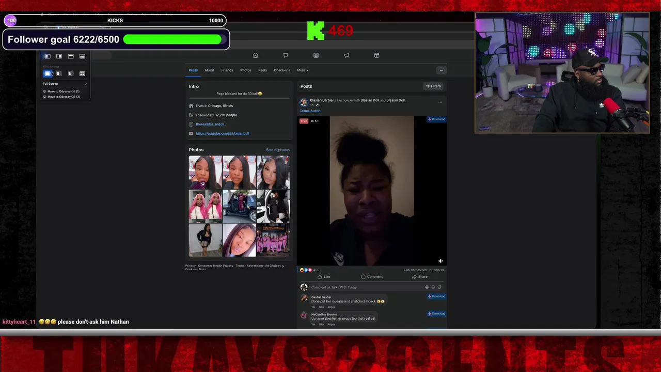Open 53 shares count
661x372 pixels.
tap(436, 270)
